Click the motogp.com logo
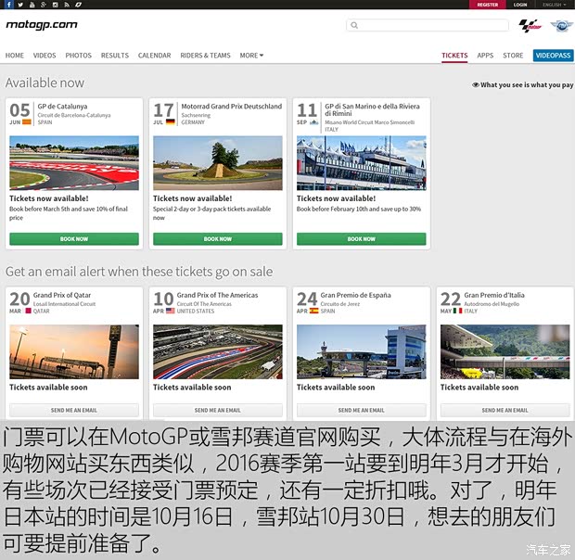The width and height of the screenshot is (575, 560). (42, 25)
